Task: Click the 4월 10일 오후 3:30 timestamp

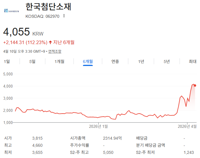Action: 24,51
